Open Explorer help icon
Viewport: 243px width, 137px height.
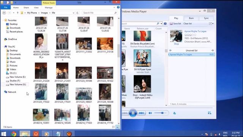tap(118, 7)
